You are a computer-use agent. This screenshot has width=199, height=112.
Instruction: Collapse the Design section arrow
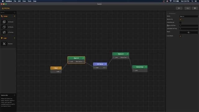click(15, 16)
